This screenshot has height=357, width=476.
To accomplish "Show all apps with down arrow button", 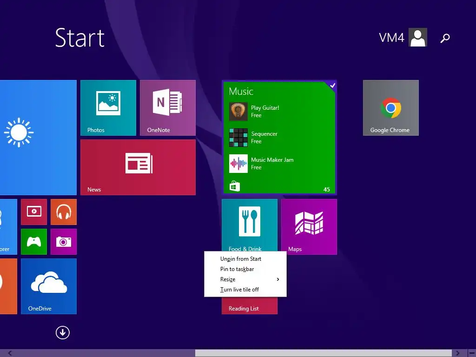I will pyautogui.click(x=63, y=333).
